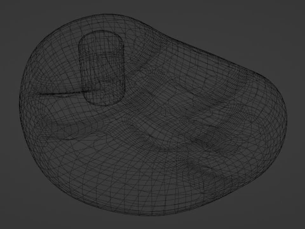The image size is (305, 229).
Task: Select the small cylinder wireframe object
Action: click(102, 68)
